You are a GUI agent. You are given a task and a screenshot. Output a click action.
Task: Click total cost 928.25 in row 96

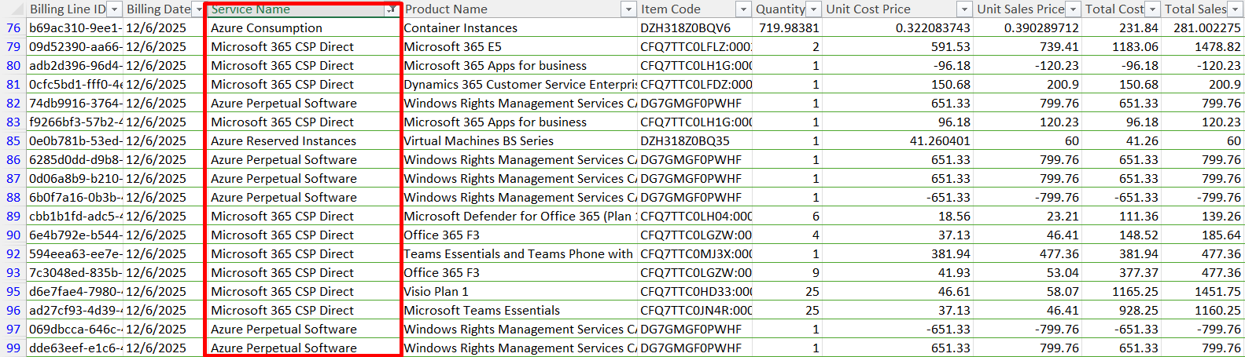click(x=1122, y=311)
